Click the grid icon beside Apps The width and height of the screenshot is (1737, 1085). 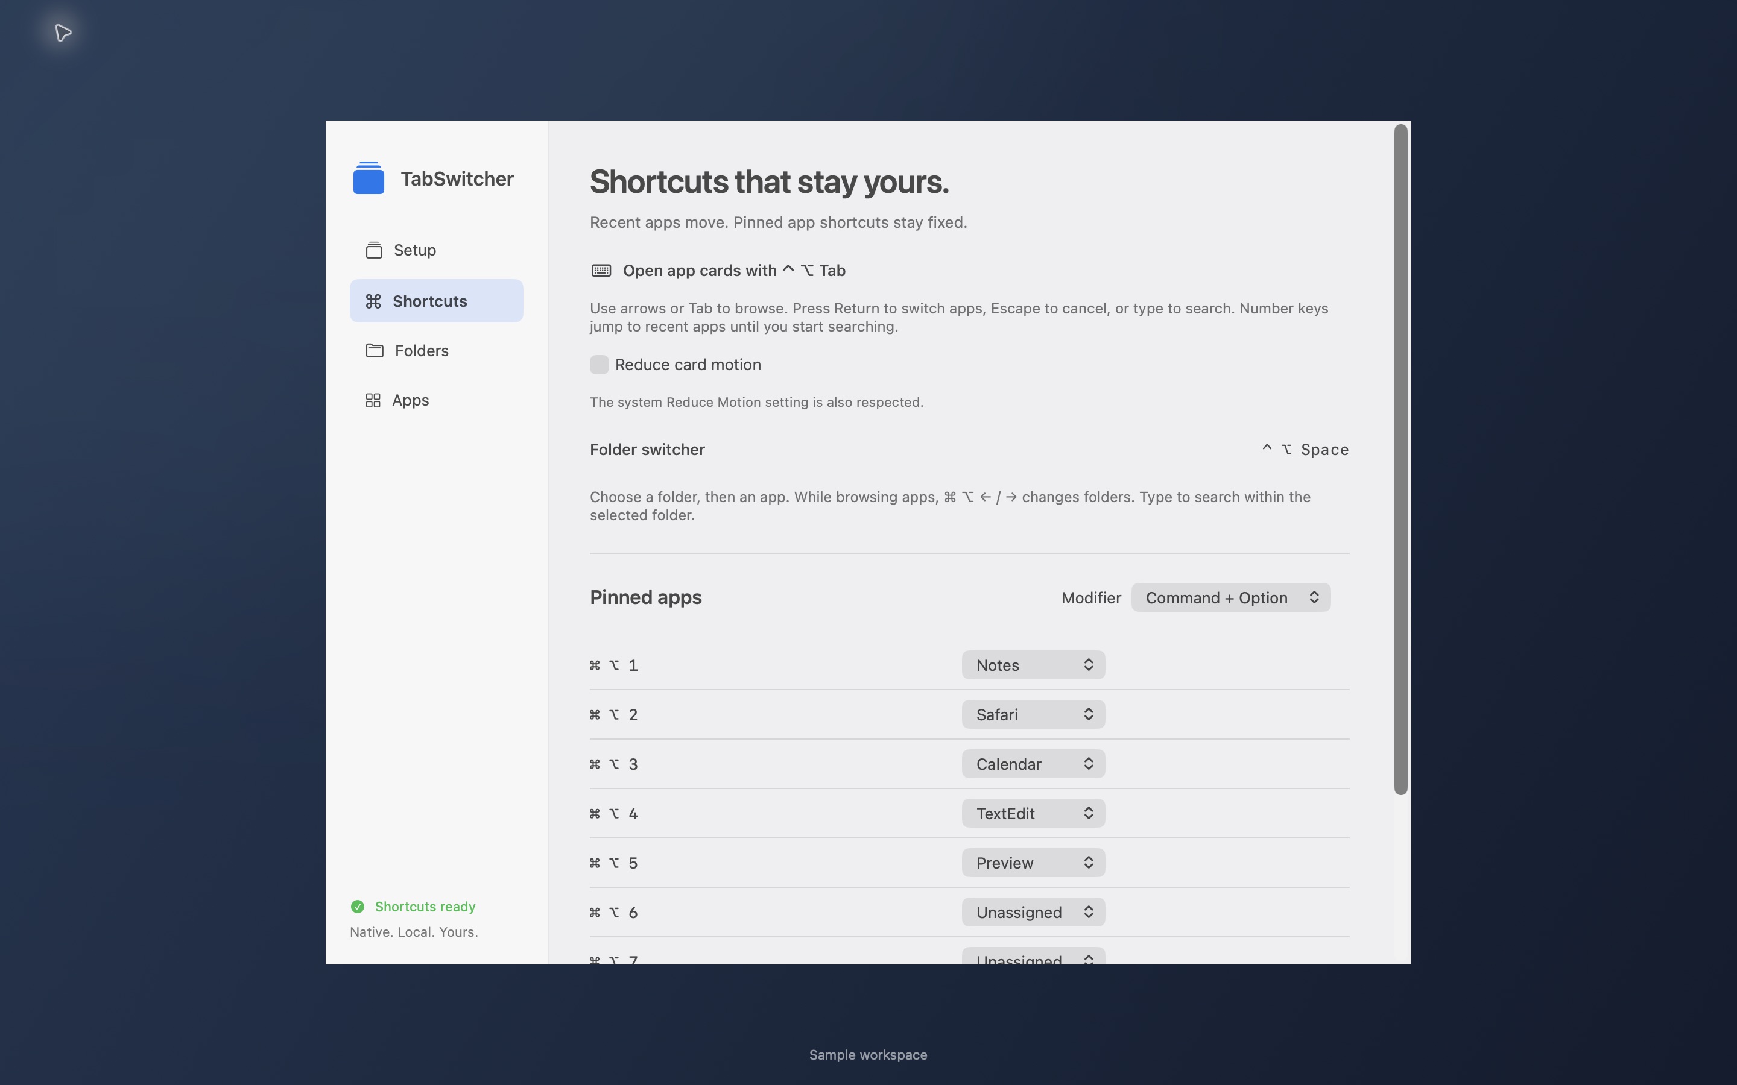pyautogui.click(x=373, y=400)
